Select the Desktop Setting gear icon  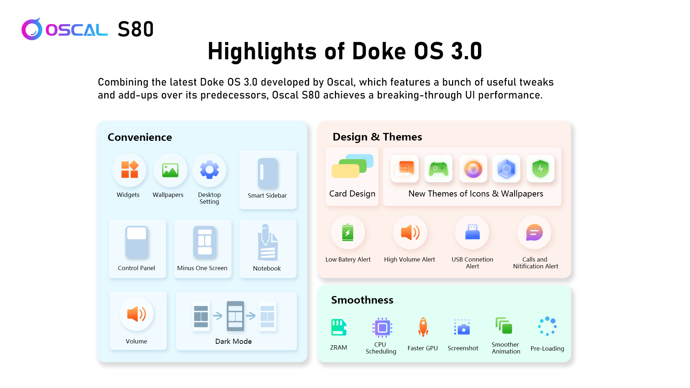209,170
